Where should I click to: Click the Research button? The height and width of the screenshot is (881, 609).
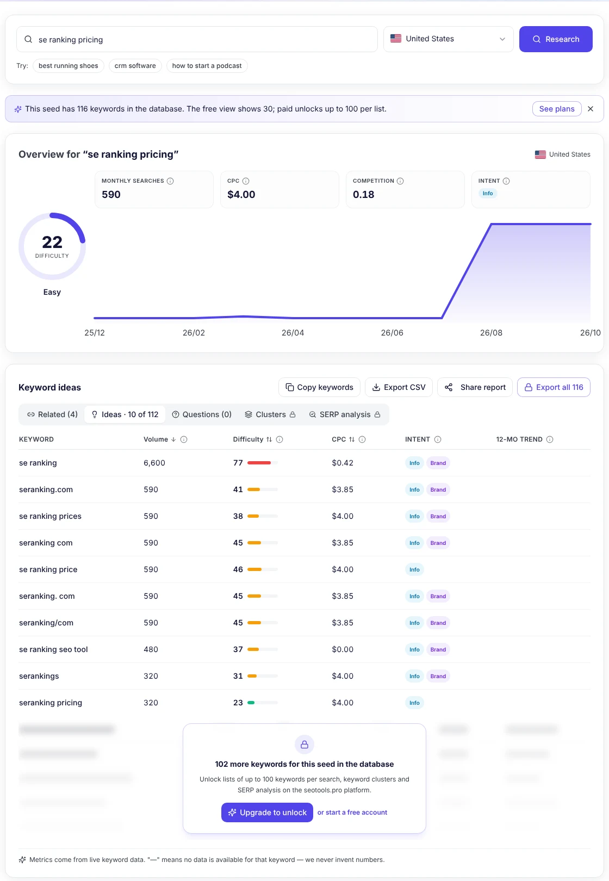click(556, 39)
